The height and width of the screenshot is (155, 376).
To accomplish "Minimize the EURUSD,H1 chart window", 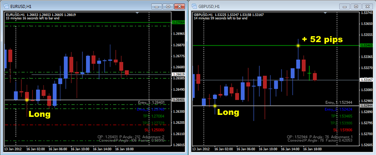I will [157, 6].
